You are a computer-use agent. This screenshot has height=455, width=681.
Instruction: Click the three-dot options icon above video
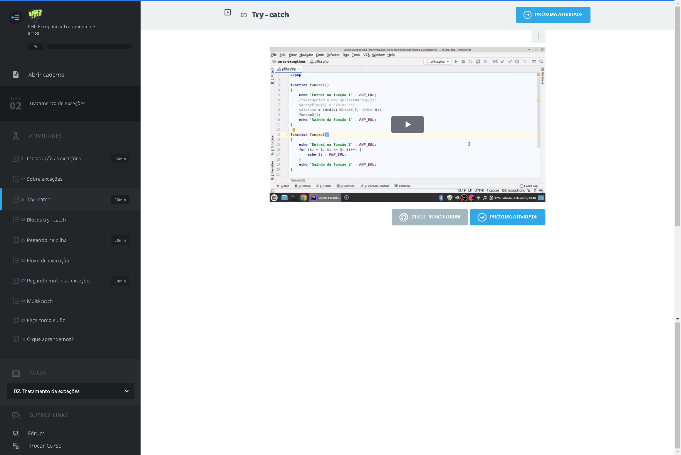click(x=538, y=36)
